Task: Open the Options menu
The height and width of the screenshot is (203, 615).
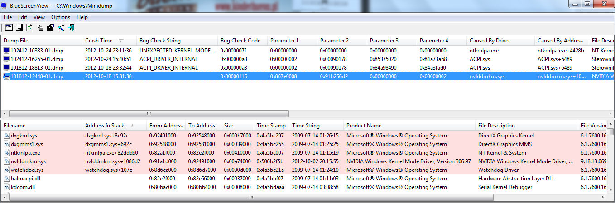Action: tap(61, 17)
